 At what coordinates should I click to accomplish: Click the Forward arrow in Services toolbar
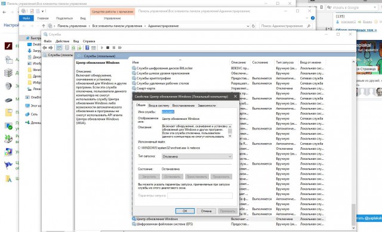[x=50, y=48]
